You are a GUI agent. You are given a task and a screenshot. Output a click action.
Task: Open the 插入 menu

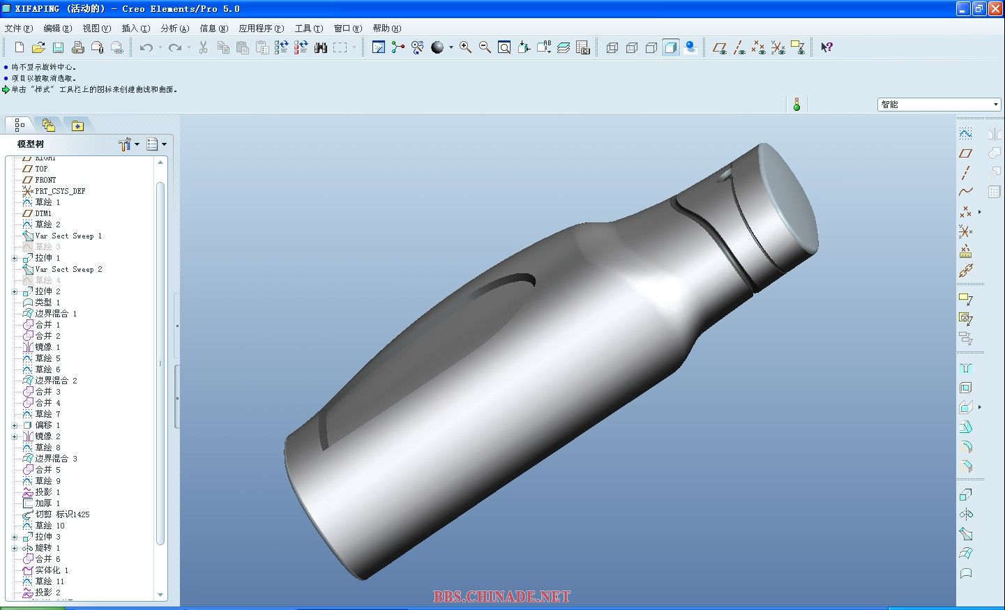click(135, 29)
